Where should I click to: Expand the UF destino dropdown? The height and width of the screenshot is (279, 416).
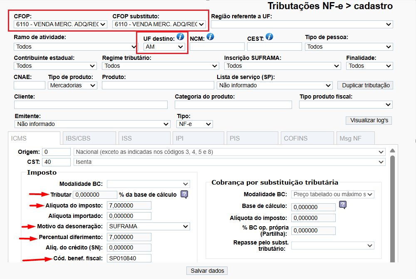click(x=164, y=47)
